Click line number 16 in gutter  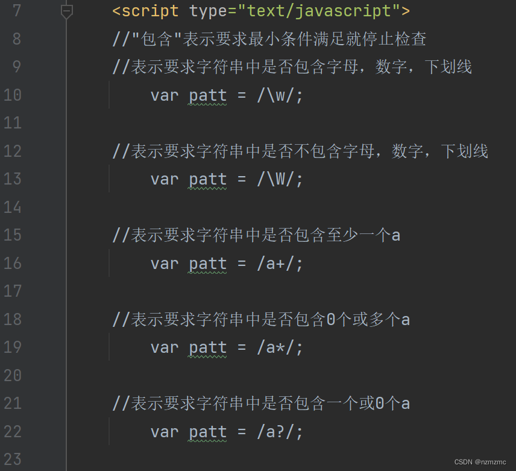click(13, 264)
